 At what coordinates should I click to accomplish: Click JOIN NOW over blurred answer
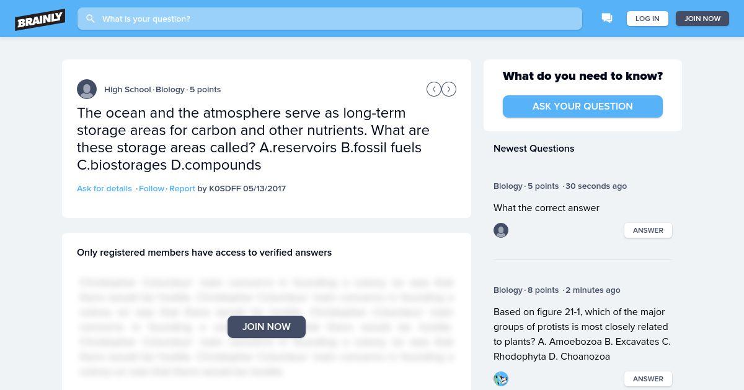267,327
